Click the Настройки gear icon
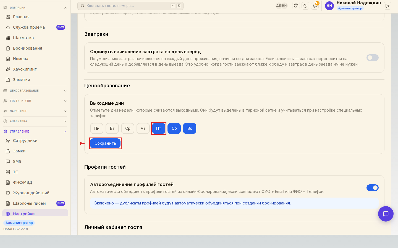The image size is (398, 248). click(x=8, y=214)
